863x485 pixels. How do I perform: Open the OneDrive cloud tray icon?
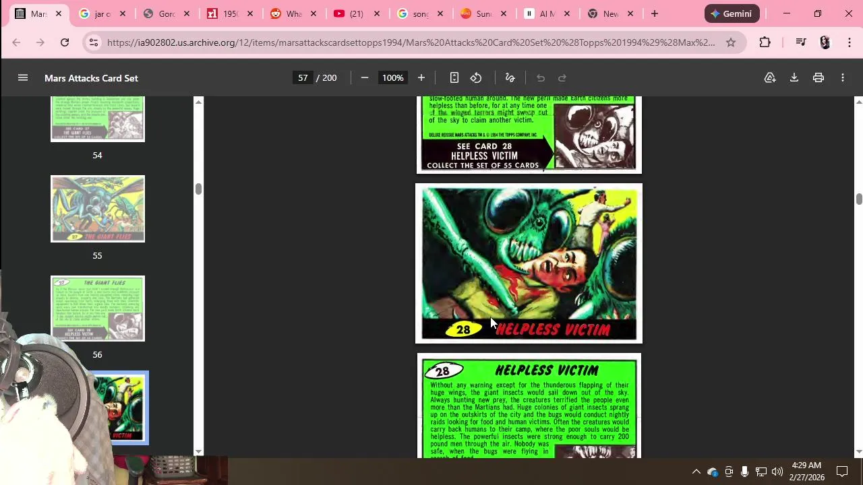coord(713,472)
